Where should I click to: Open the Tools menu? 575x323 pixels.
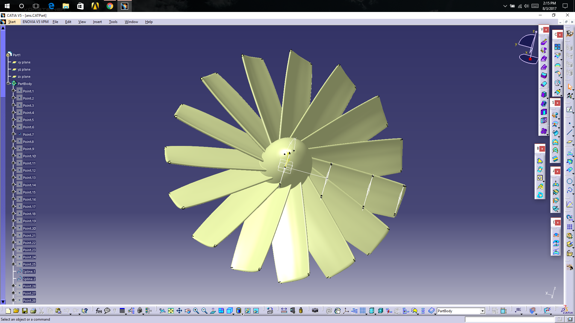click(113, 22)
